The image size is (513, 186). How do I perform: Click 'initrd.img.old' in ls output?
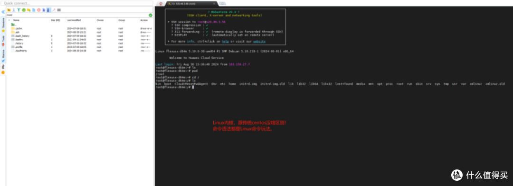(x=273, y=84)
